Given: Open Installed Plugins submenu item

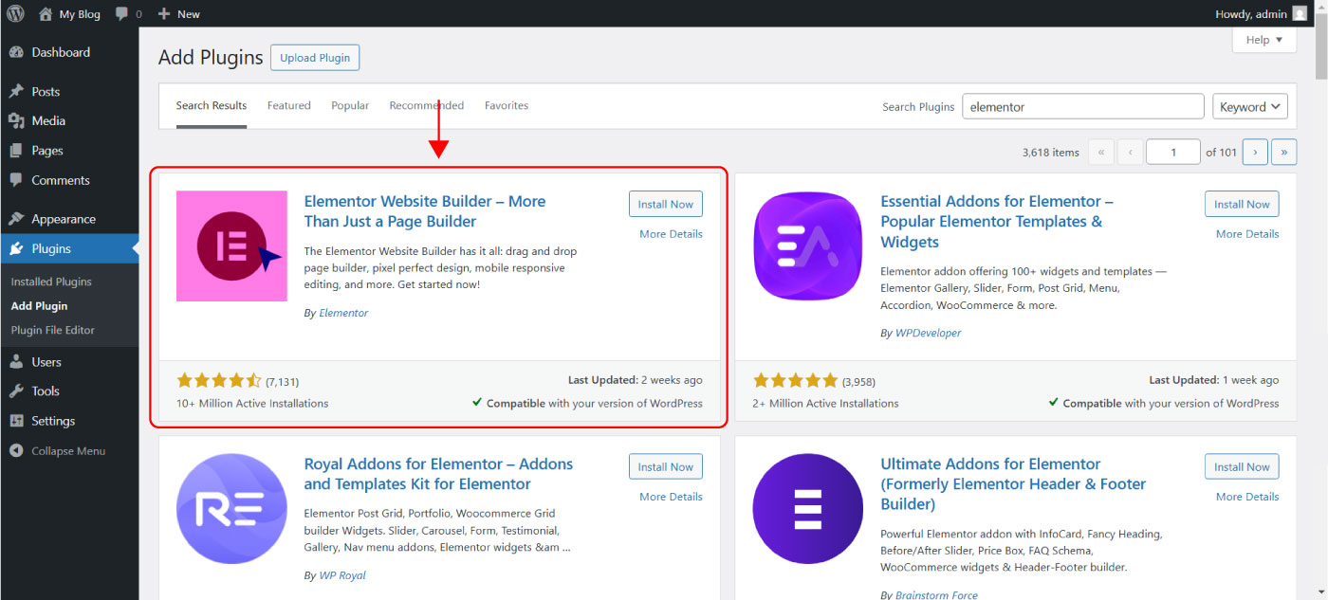Looking at the screenshot, I should click(51, 282).
